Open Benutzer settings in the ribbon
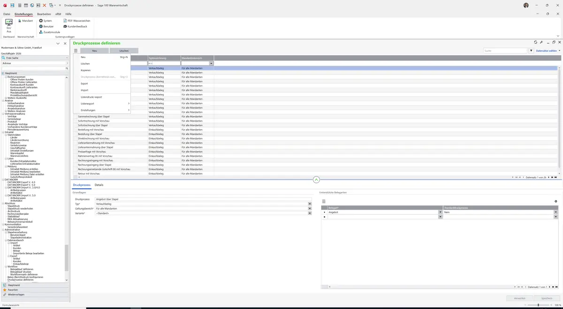The image size is (563, 309). pyautogui.click(x=46, y=26)
